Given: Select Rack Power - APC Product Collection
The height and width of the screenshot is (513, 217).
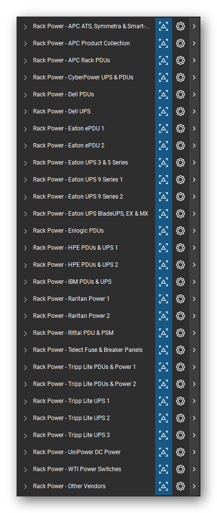Looking at the screenshot, I should point(81,43).
